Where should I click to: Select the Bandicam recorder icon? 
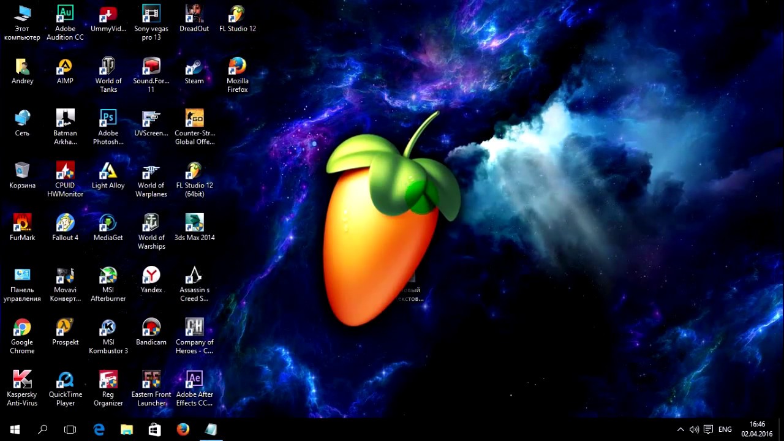[x=151, y=331]
